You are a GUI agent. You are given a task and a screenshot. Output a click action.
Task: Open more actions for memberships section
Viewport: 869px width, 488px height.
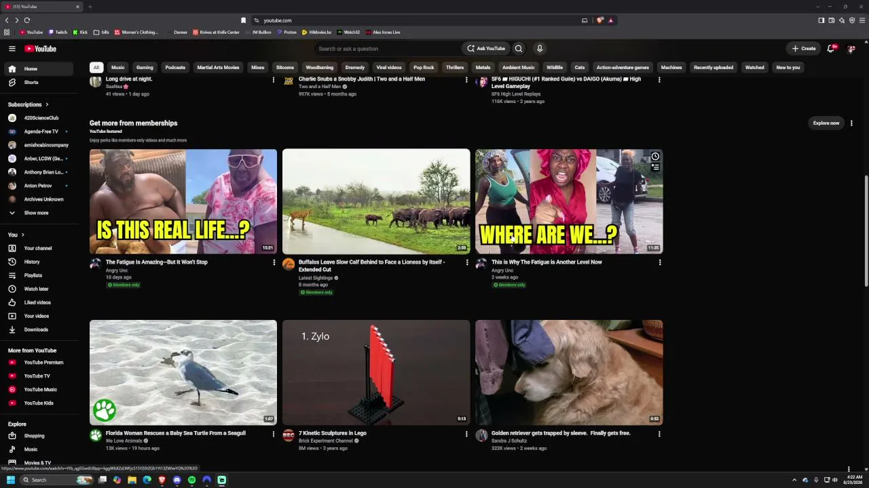point(851,123)
